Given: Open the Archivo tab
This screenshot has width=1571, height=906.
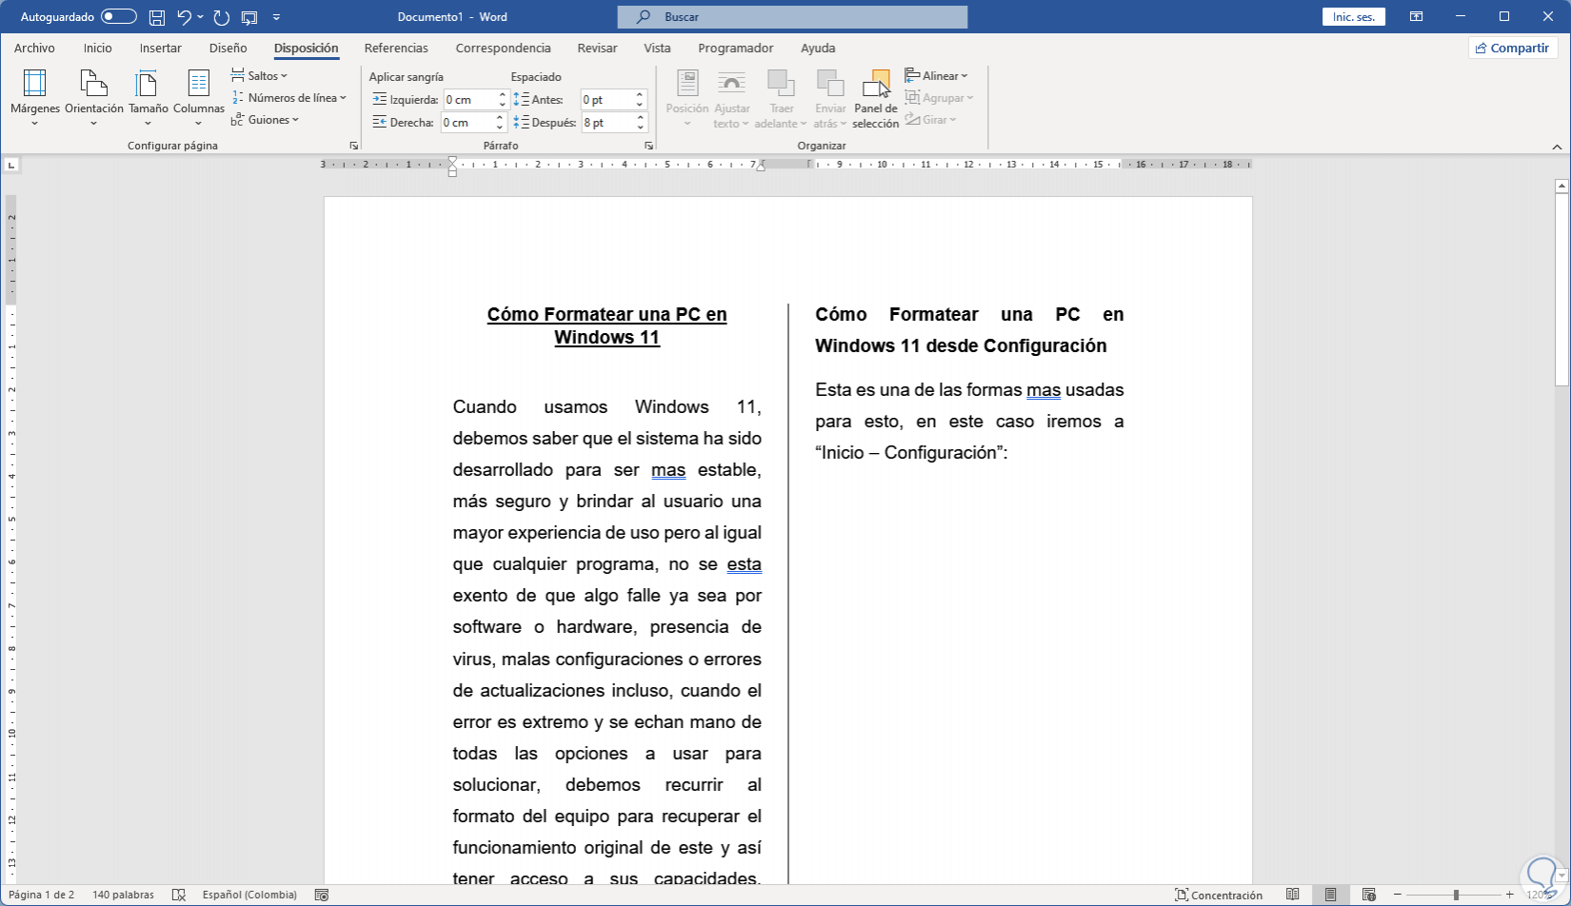Looking at the screenshot, I should [x=34, y=48].
